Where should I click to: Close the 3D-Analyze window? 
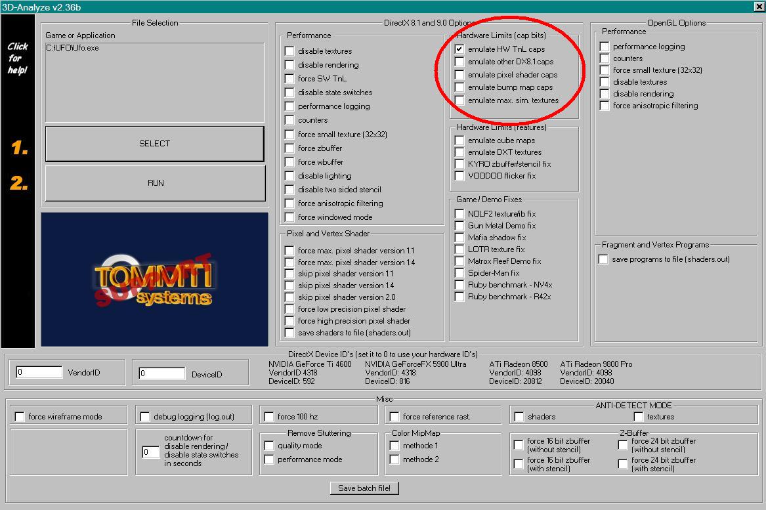[759, 7]
